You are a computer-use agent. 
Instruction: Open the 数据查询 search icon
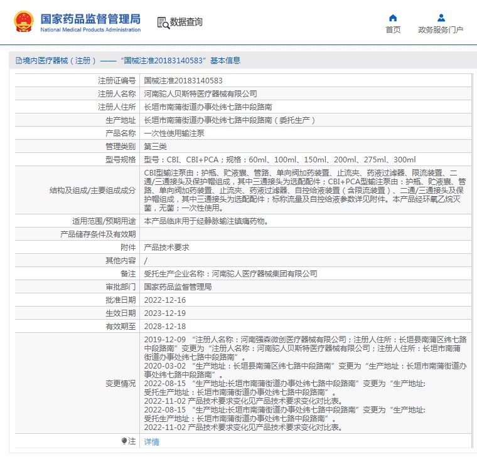pyautogui.click(x=163, y=23)
